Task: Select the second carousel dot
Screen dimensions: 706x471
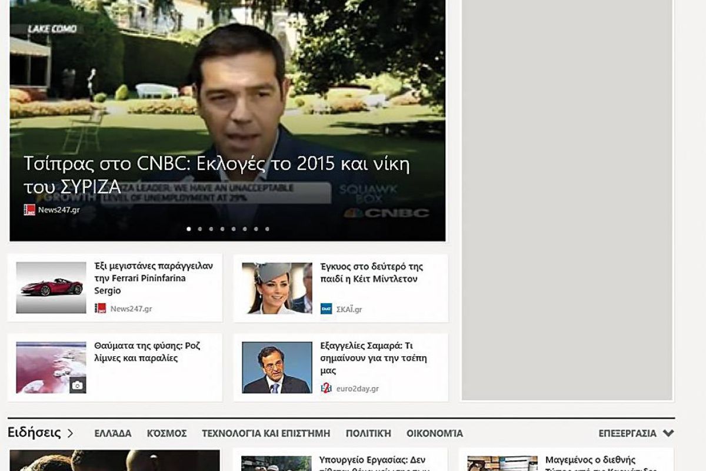Action: pyautogui.click(x=200, y=229)
